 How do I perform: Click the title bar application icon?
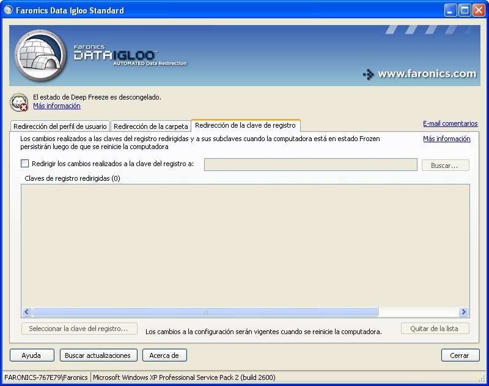click(9, 10)
